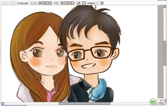Viewport: 167px width, 106px height.
Task: Click the redo arrow icon
Action: pyautogui.click(x=7, y=3)
